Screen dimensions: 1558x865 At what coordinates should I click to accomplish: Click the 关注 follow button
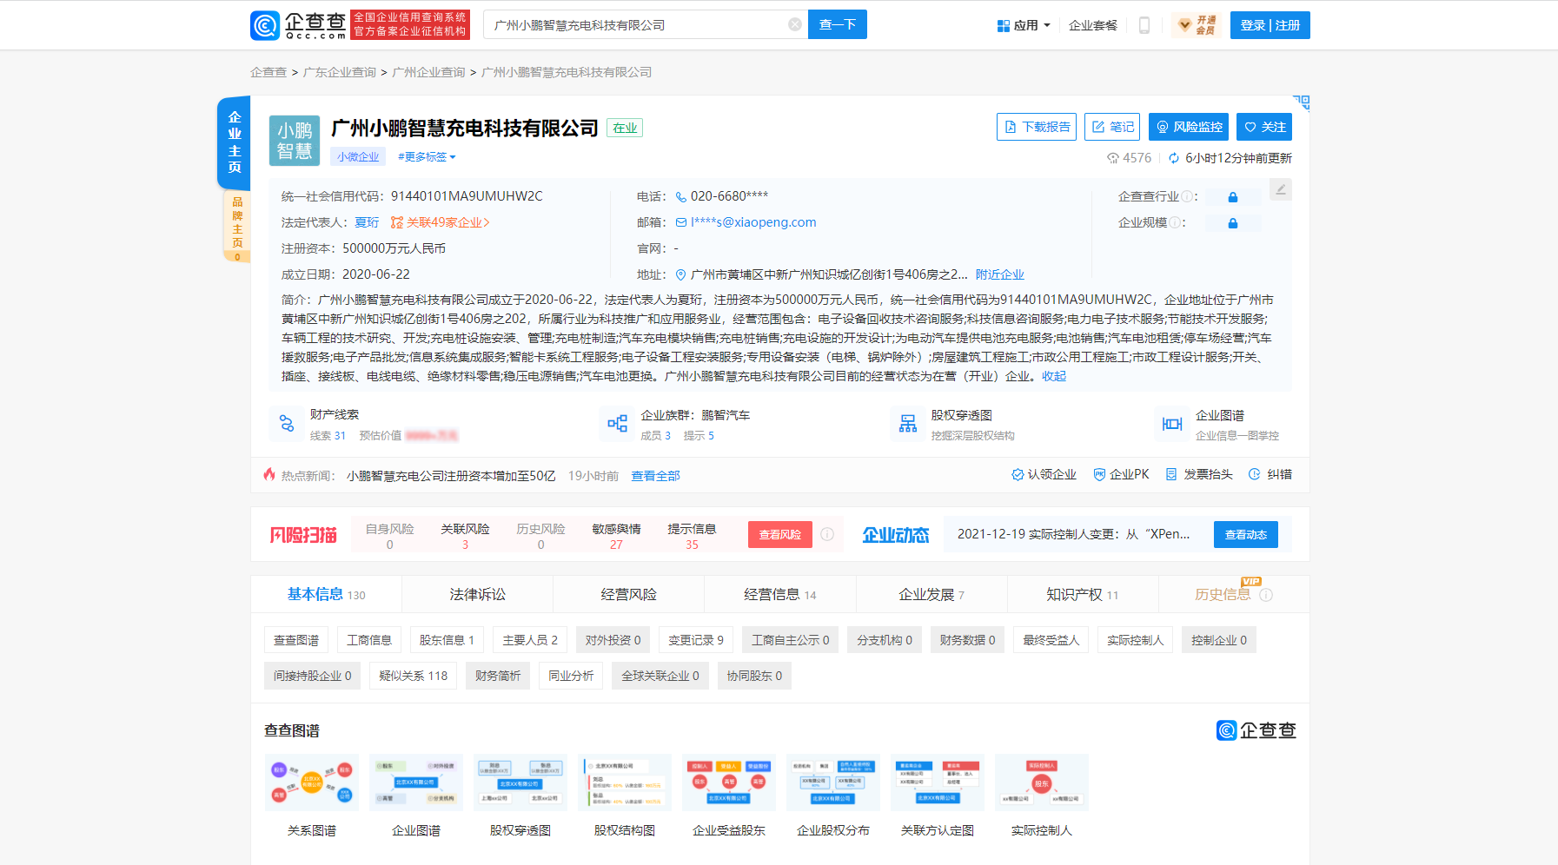(x=1264, y=127)
